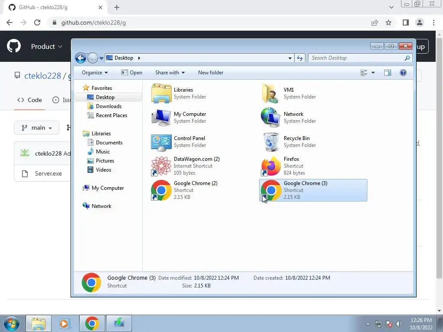Open Explorer help
The width and height of the screenshot is (443, 332).
pos(403,73)
